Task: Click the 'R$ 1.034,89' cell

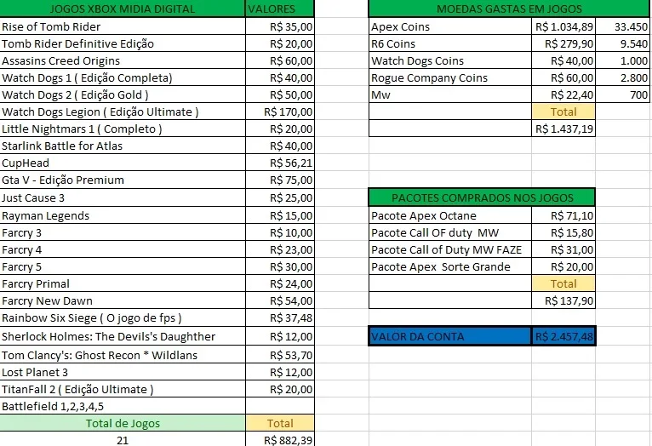Action: pos(563,26)
